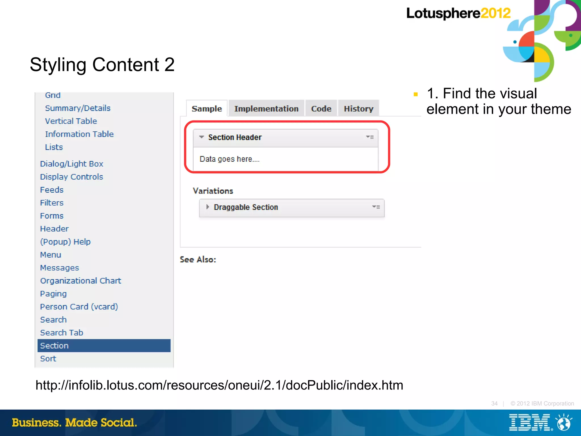Open the Code tab
Viewport: 581px width, 436px height.
[321, 108]
